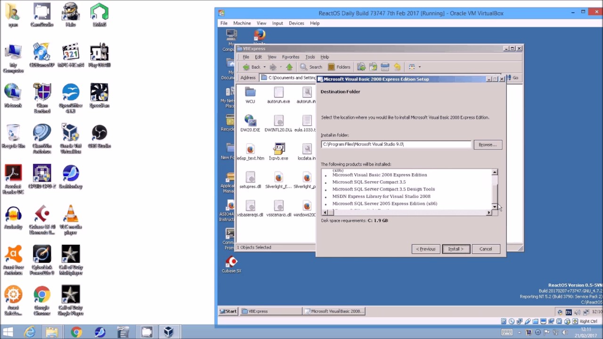Click the on-screen keyboard icon in host tray
The height and width of the screenshot is (339, 603).
pyautogui.click(x=507, y=332)
